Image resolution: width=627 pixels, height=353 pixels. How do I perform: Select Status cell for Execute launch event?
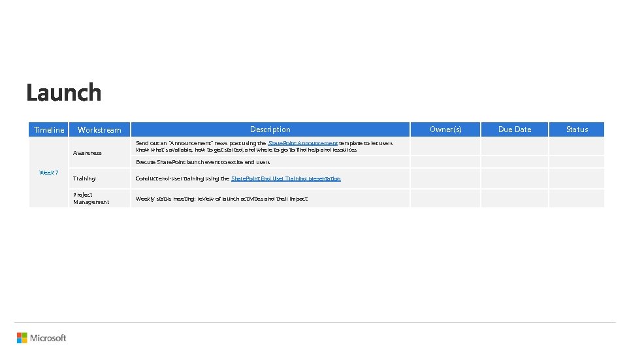click(x=577, y=162)
